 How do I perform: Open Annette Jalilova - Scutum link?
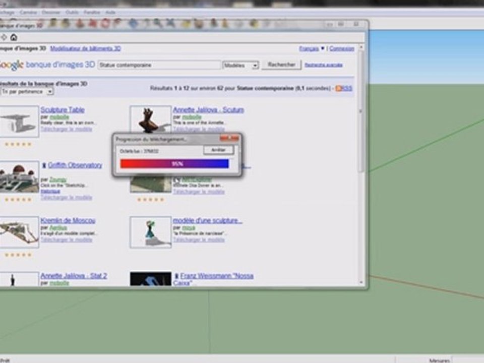point(208,110)
